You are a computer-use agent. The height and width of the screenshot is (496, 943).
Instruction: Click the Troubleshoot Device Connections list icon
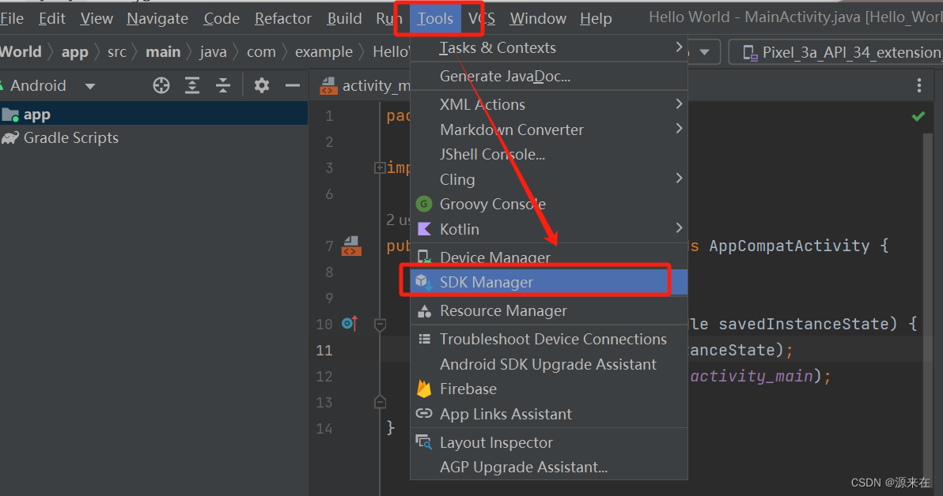click(x=424, y=340)
